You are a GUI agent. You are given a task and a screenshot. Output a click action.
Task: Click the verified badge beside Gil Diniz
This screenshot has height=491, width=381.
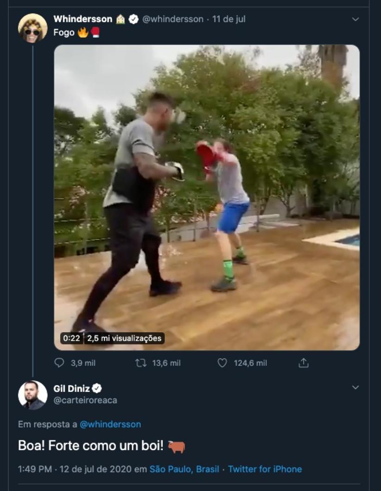coord(97,389)
